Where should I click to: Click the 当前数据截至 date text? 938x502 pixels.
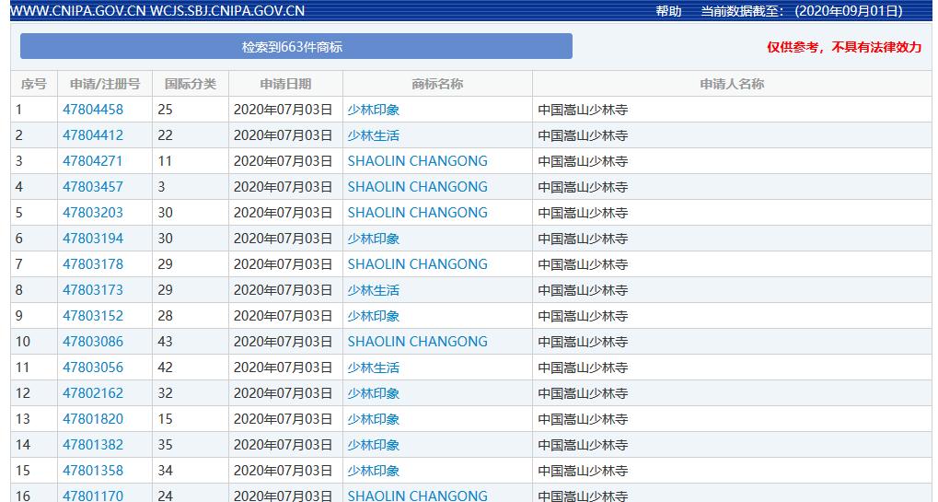point(802,11)
